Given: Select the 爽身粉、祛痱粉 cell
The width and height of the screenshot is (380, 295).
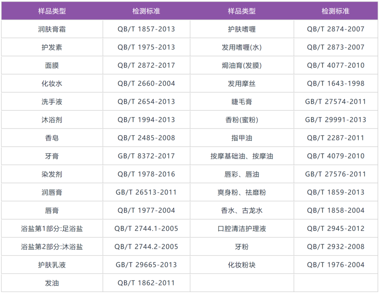Looking at the screenshot, I should [x=242, y=192].
